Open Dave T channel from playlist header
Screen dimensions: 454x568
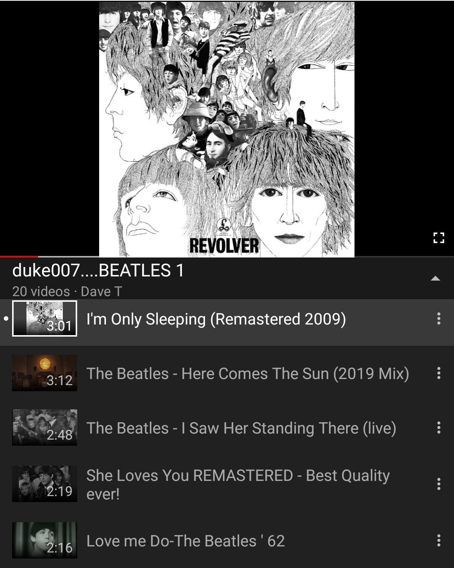click(101, 291)
